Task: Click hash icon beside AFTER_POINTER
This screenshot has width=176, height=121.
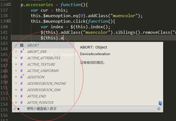Action: pos(22,102)
